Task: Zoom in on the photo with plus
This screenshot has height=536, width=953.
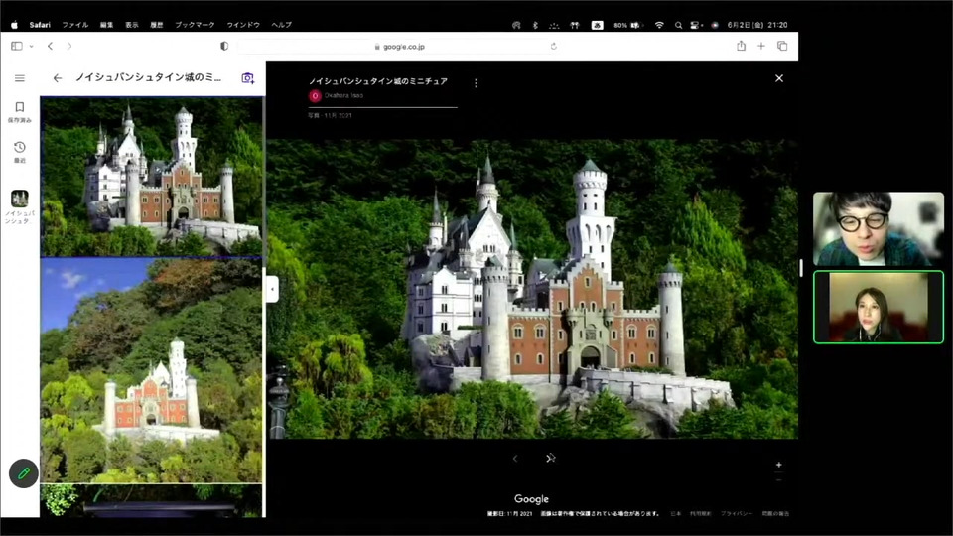Action: (778, 465)
